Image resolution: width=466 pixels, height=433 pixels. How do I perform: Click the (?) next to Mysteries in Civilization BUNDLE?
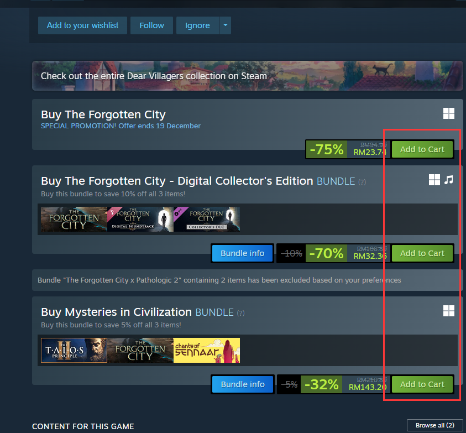[240, 313]
